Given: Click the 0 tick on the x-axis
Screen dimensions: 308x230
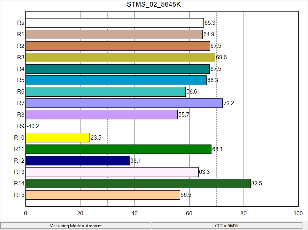Looking at the screenshot, I should [x=25, y=214].
